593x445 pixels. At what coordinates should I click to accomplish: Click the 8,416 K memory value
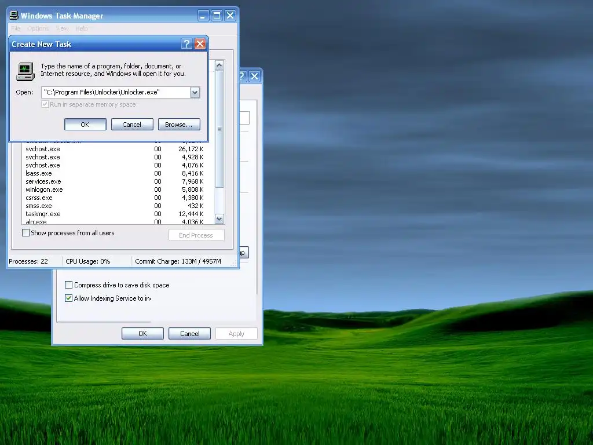coord(192,173)
